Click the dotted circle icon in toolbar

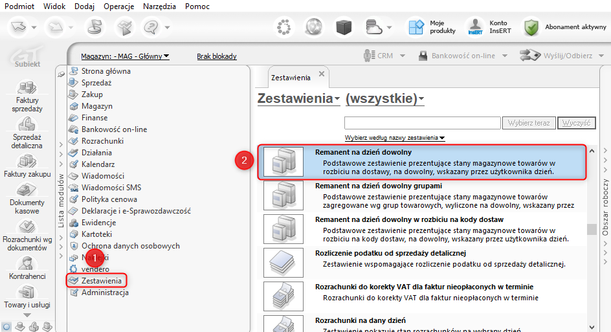click(x=283, y=27)
